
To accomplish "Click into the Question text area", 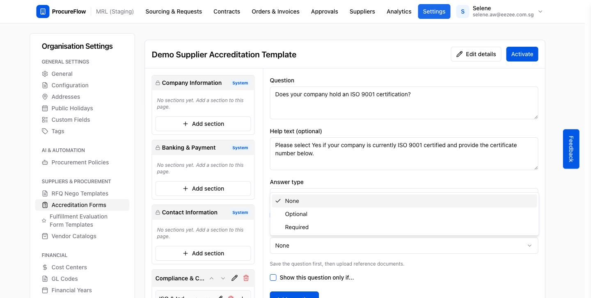I will pos(404,103).
